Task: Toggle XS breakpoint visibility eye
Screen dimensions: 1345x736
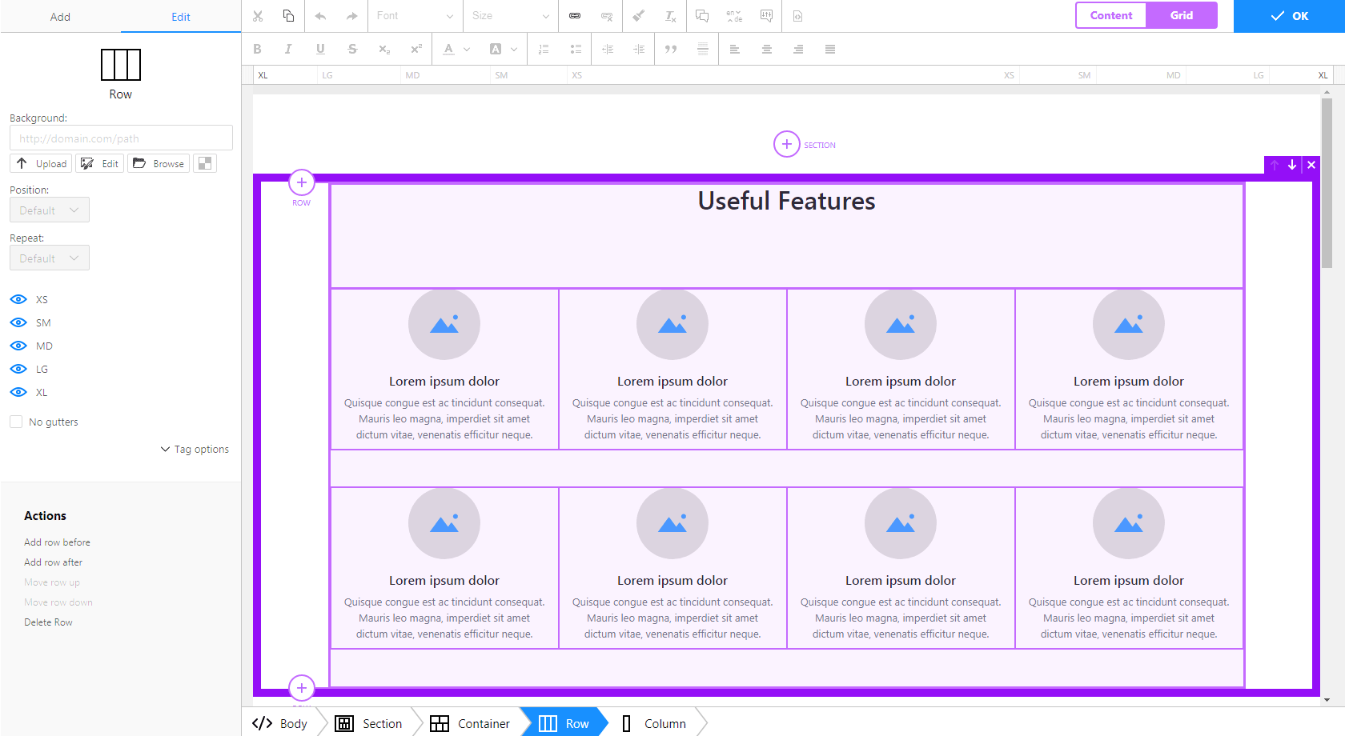Action: pyautogui.click(x=18, y=299)
